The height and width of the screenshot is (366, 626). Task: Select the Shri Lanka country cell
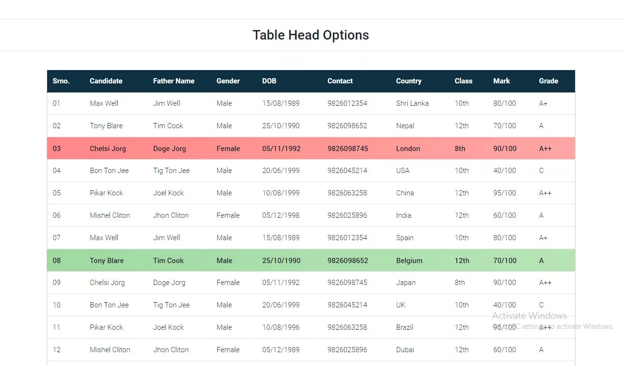tap(412, 103)
